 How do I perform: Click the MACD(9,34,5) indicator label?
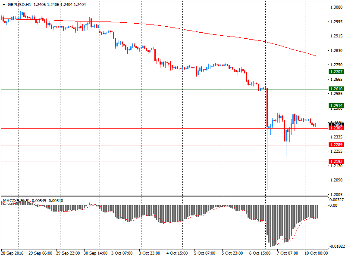click(16, 200)
